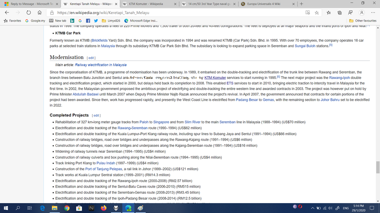Open the browser home page

[x=40, y=13]
